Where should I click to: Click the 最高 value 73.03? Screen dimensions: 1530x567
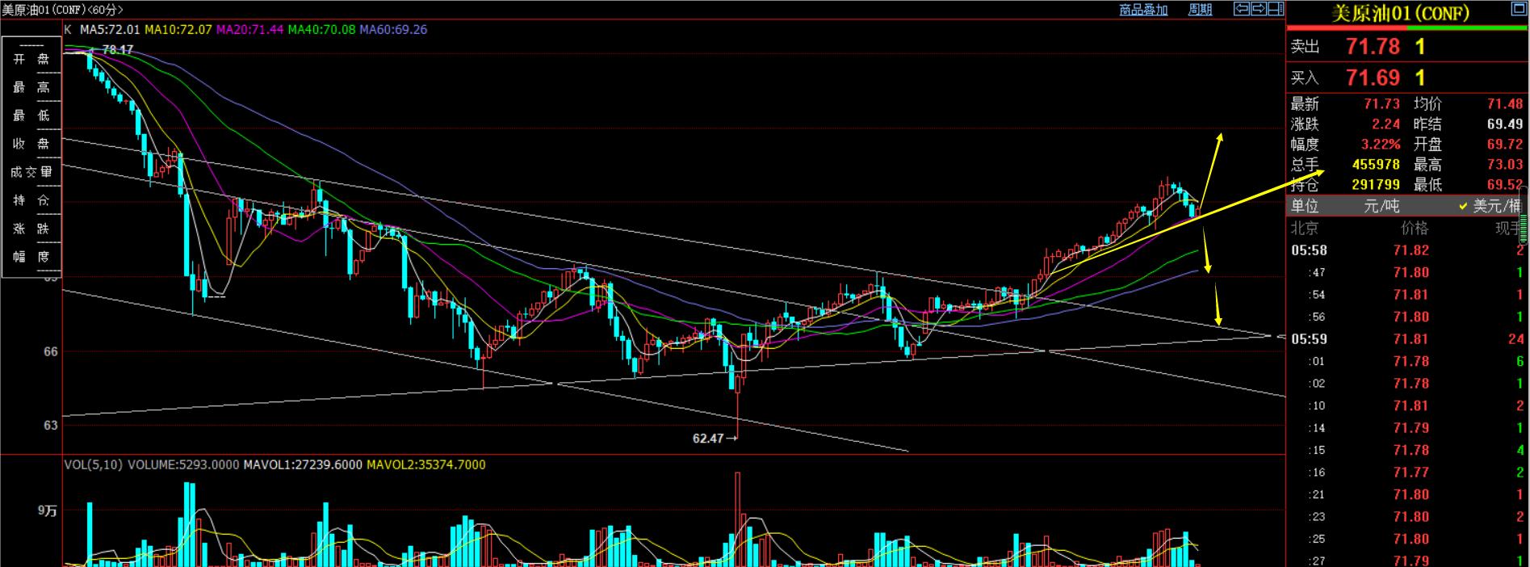1505,164
